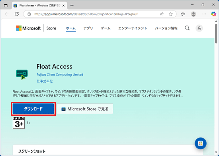Open the Favorites list icon
219x156 pixels.
(183, 14)
